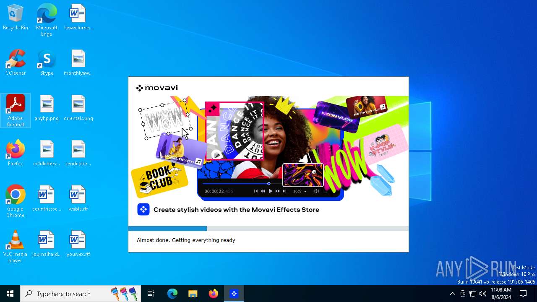
Task: Select the lowvolume Word document icon
Action: (x=78, y=18)
